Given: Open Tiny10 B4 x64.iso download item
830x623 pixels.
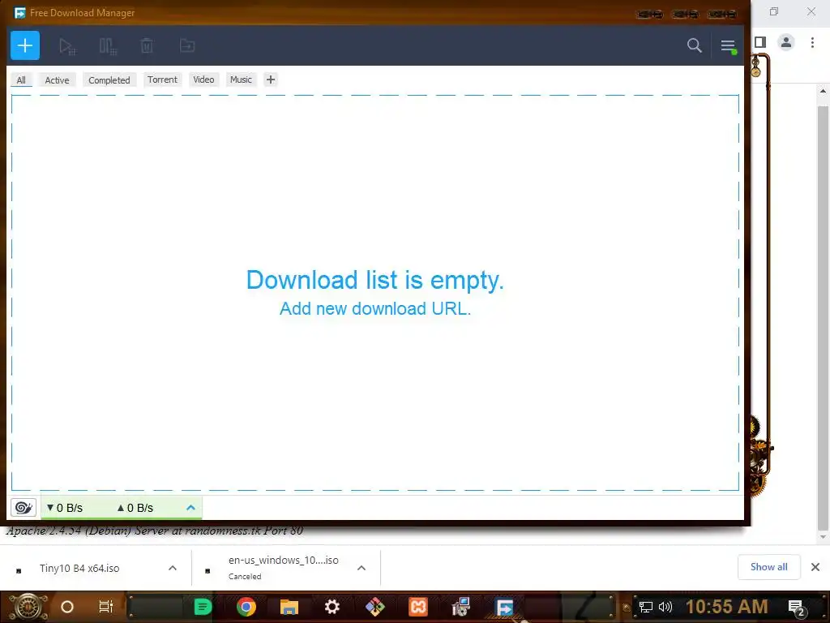Looking at the screenshot, I should click(79, 568).
